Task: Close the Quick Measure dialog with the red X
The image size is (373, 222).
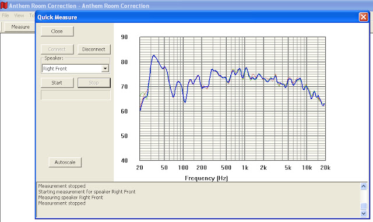Action: pyautogui.click(x=363, y=17)
